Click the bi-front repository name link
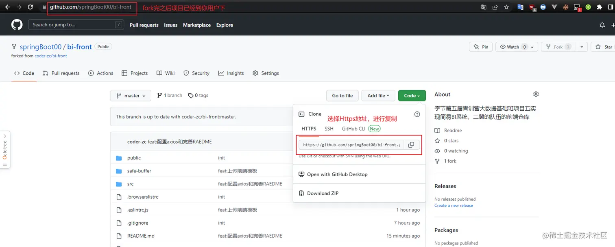The height and width of the screenshot is (247, 615). pyautogui.click(x=79, y=47)
